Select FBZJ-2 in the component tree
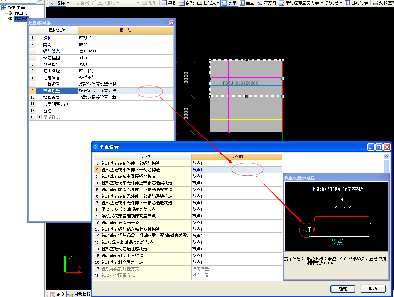The image size is (394, 297). pyautogui.click(x=21, y=19)
